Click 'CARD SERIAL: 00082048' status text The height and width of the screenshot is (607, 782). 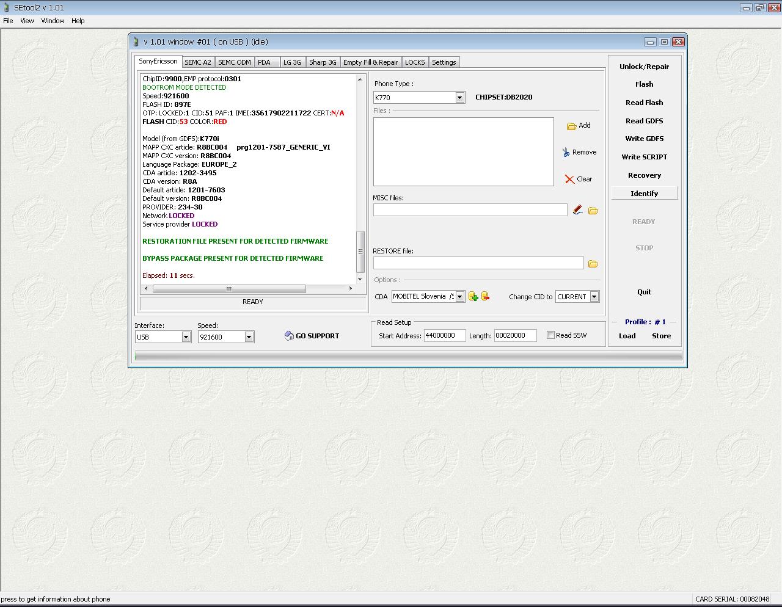tap(733, 599)
